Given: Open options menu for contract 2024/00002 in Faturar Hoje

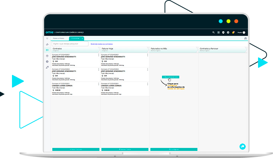Looking at the screenshot, I should [147, 69].
